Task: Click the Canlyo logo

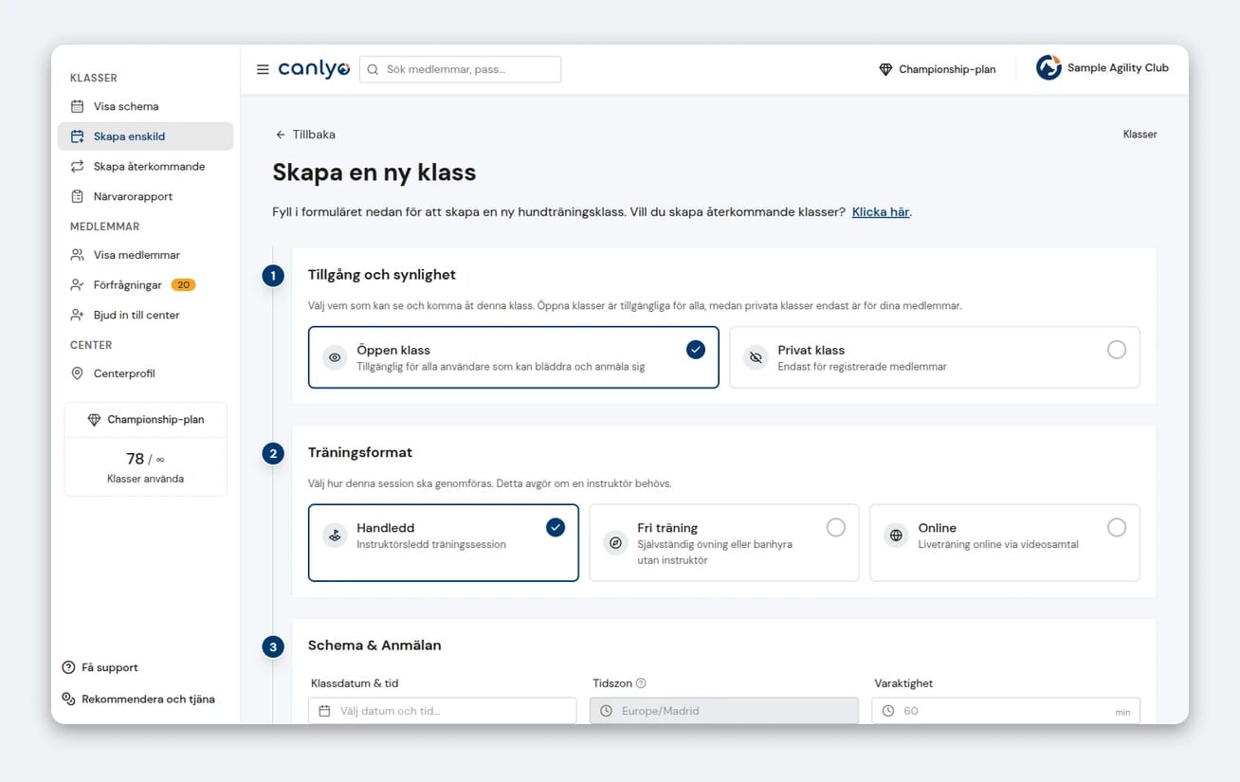Action: (x=314, y=69)
